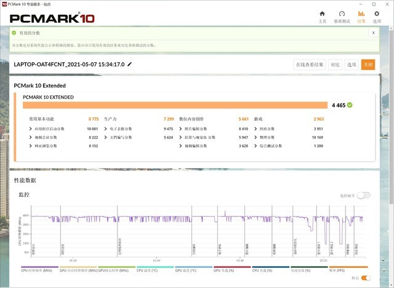
Task: Click the 游戏 score 2 963
Action: click(x=319, y=119)
